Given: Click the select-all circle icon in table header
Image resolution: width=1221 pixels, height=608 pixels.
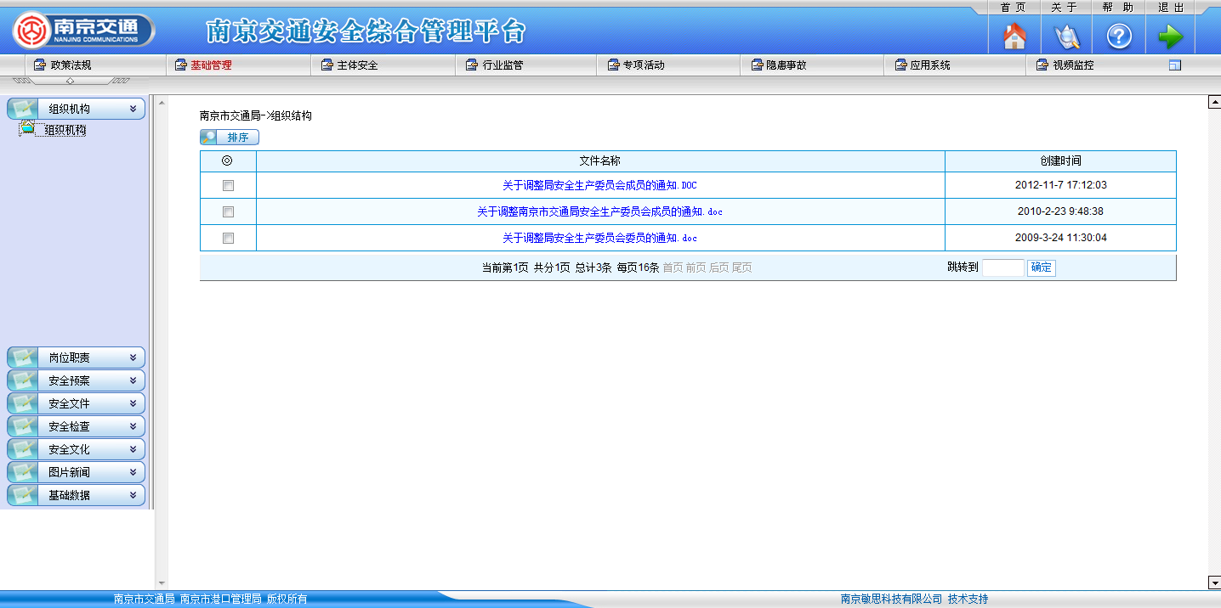Looking at the screenshot, I should coord(227,160).
